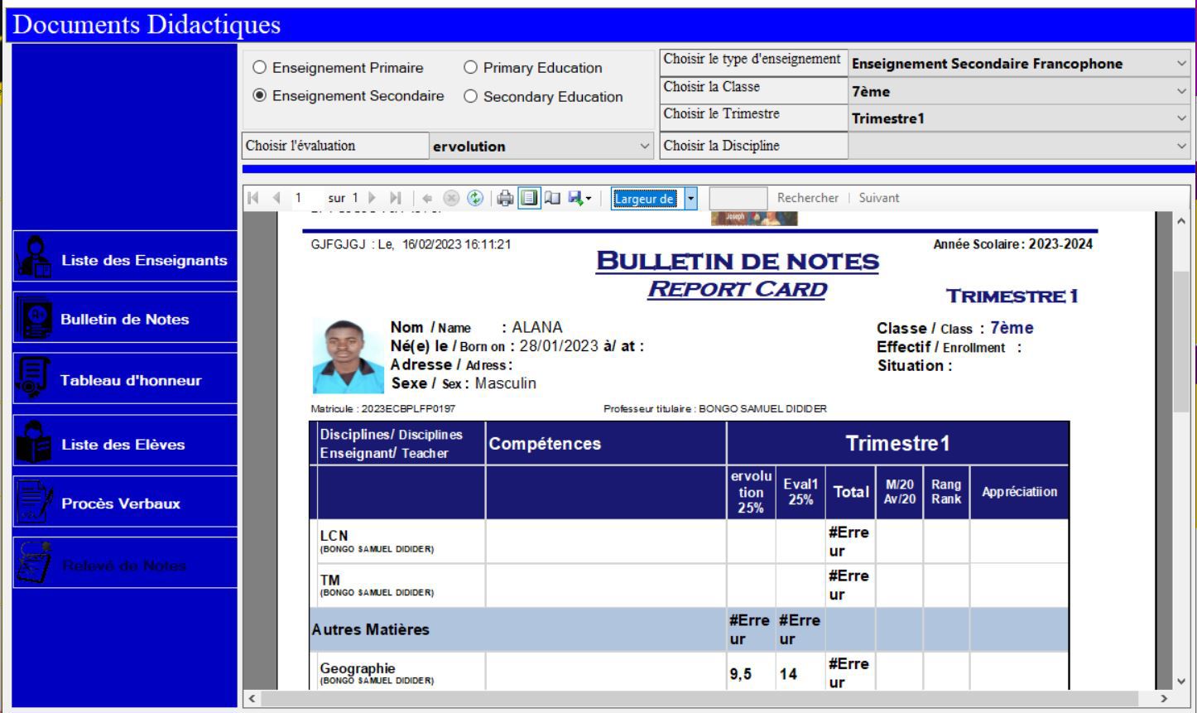Click Relevé de Notes sidebar icon
The image size is (1197, 713).
pos(36,564)
